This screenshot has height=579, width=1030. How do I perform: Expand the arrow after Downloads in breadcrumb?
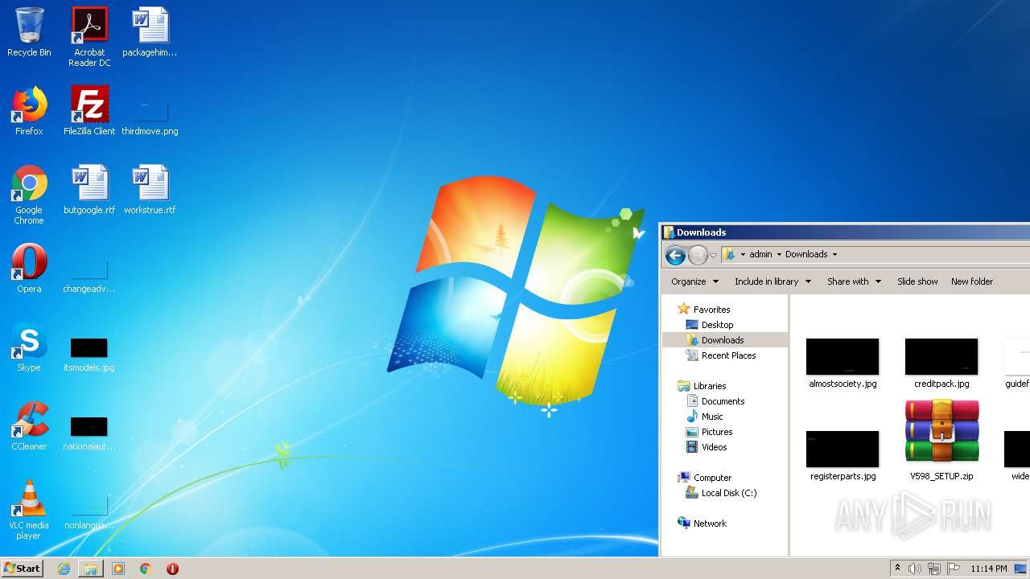point(834,254)
